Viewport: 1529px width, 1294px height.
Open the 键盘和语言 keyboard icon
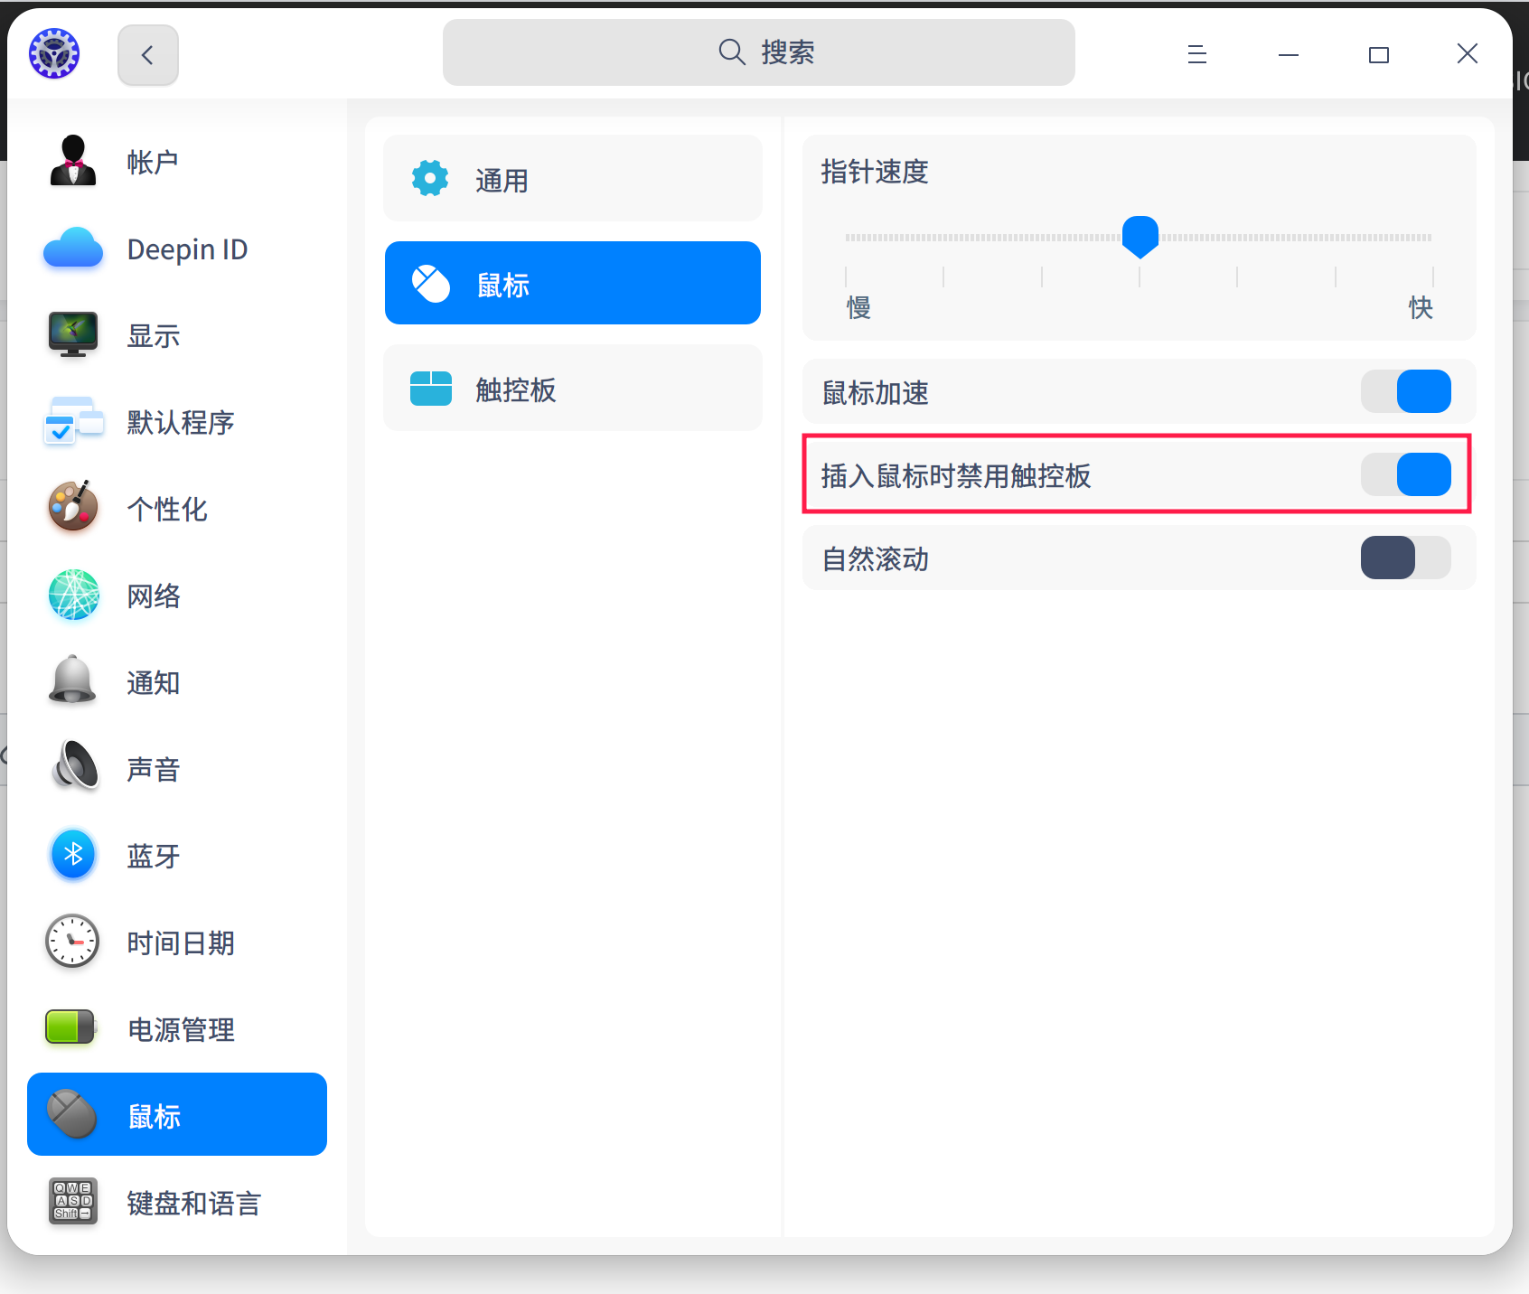72,1201
